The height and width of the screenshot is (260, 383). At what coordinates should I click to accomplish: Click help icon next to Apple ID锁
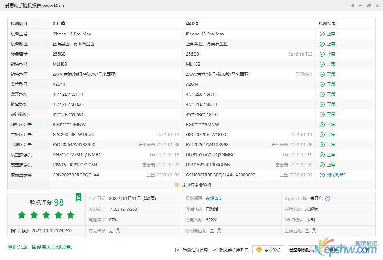(x=328, y=199)
